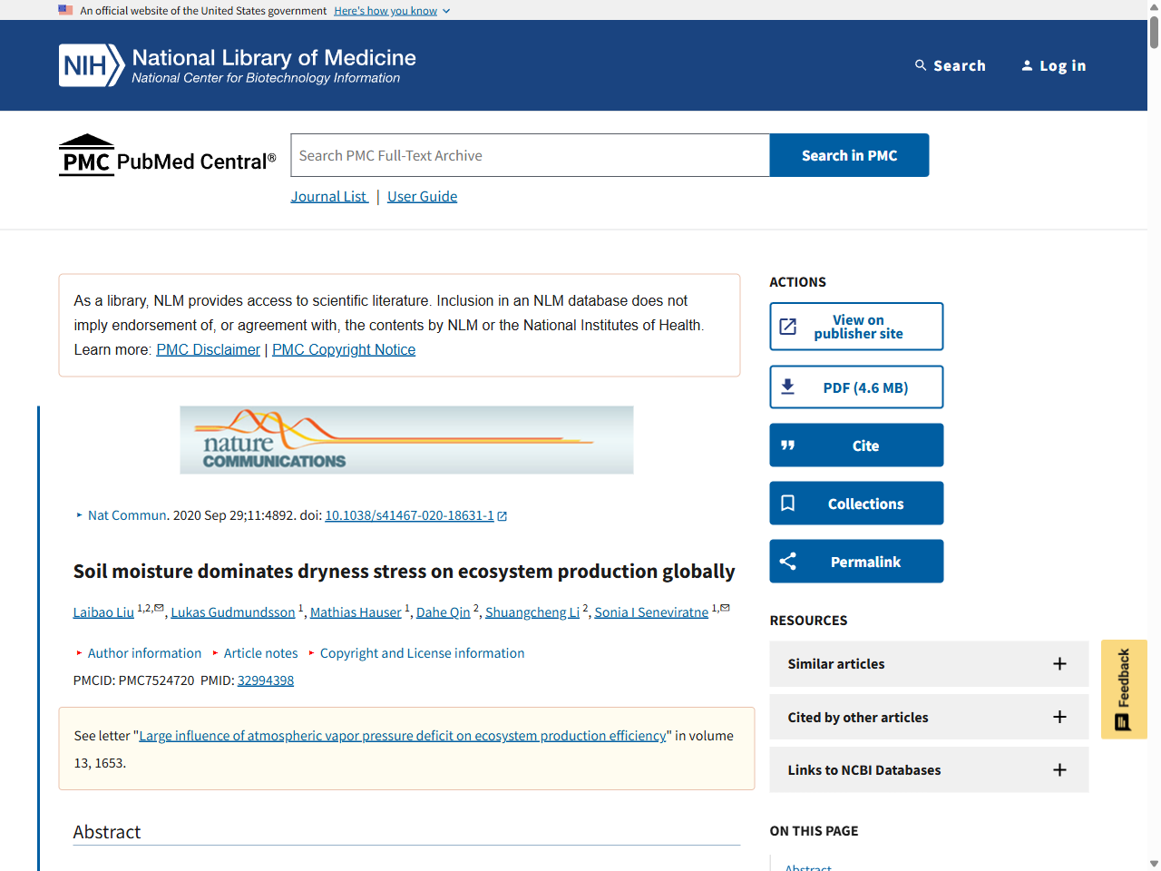Click the share icon on the Permalink button
This screenshot has height=871, width=1161.
[x=787, y=561]
